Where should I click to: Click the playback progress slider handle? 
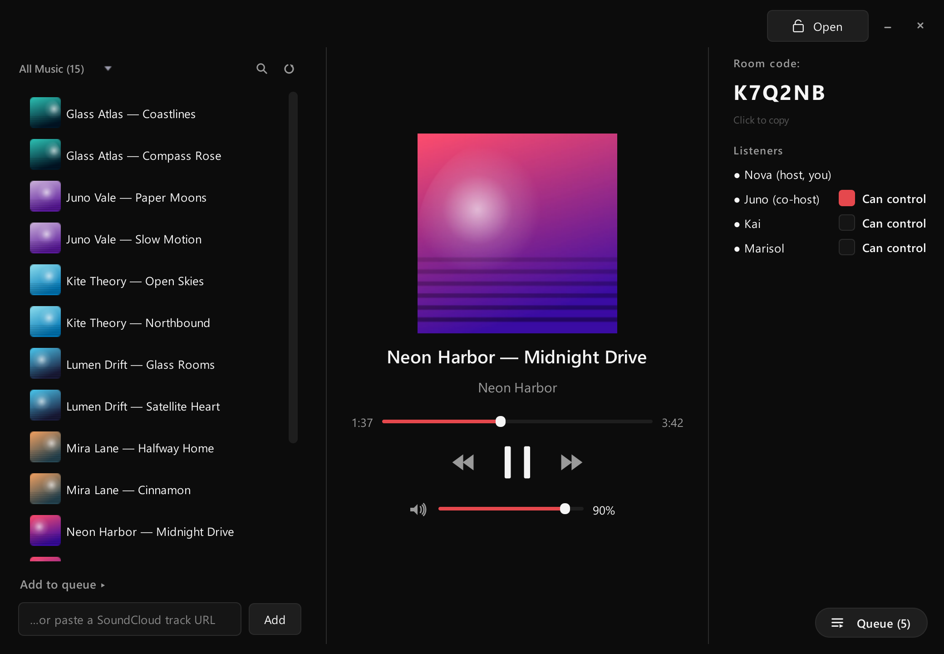tap(501, 421)
